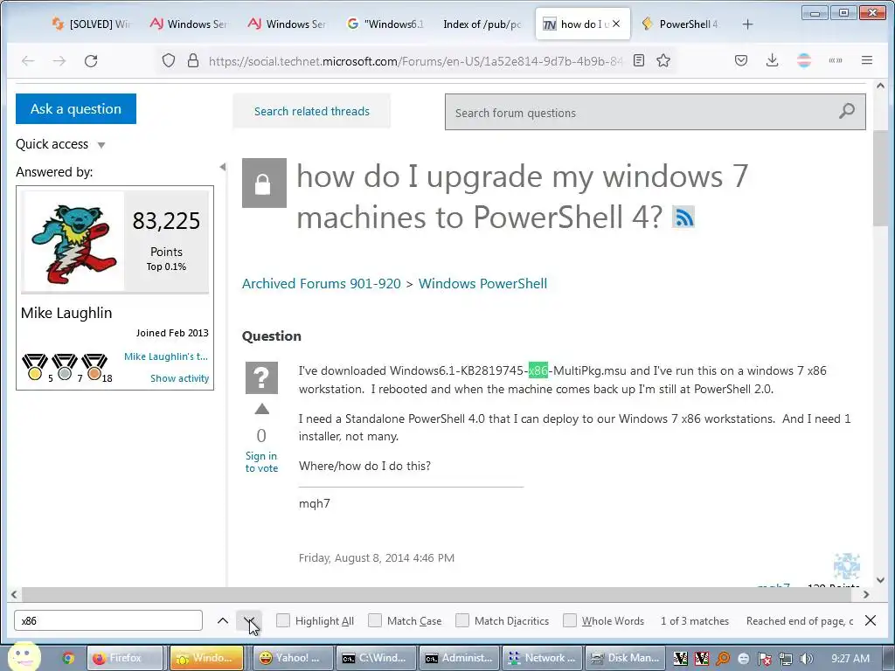Screen dimensions: 895x671
Task: Open a new browser tab
Action: point(748,24)
